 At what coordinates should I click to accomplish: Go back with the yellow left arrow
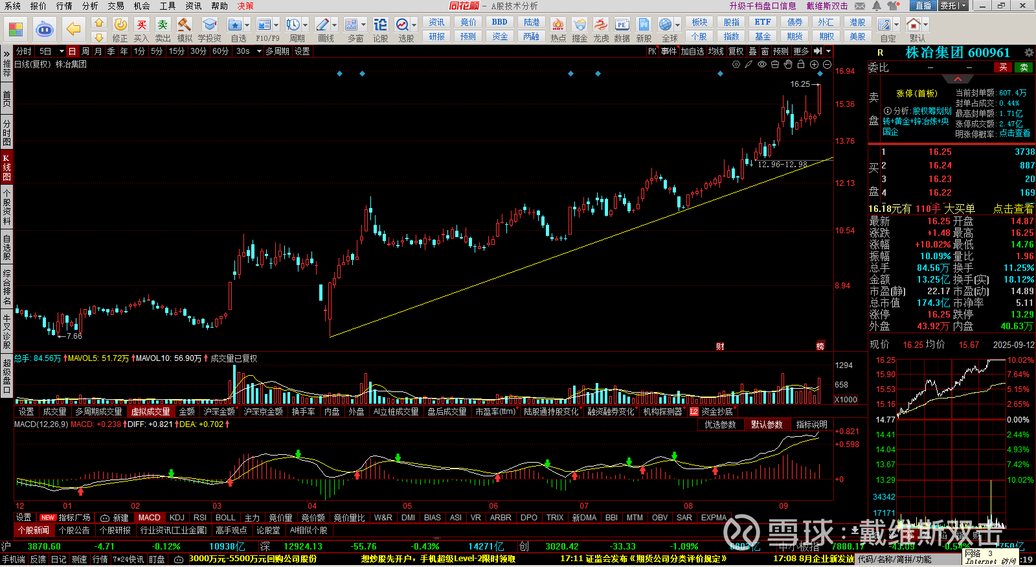click(74, 29)
